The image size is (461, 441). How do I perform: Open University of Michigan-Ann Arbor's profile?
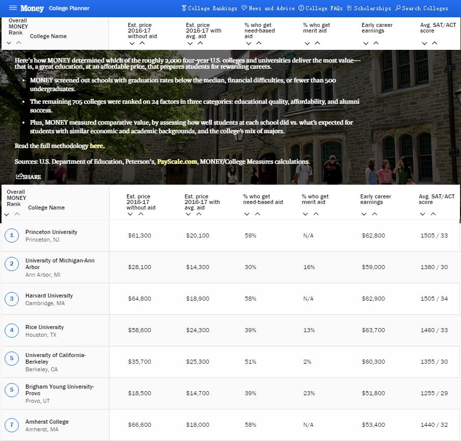pyautogui.click(x=60, y=263)
